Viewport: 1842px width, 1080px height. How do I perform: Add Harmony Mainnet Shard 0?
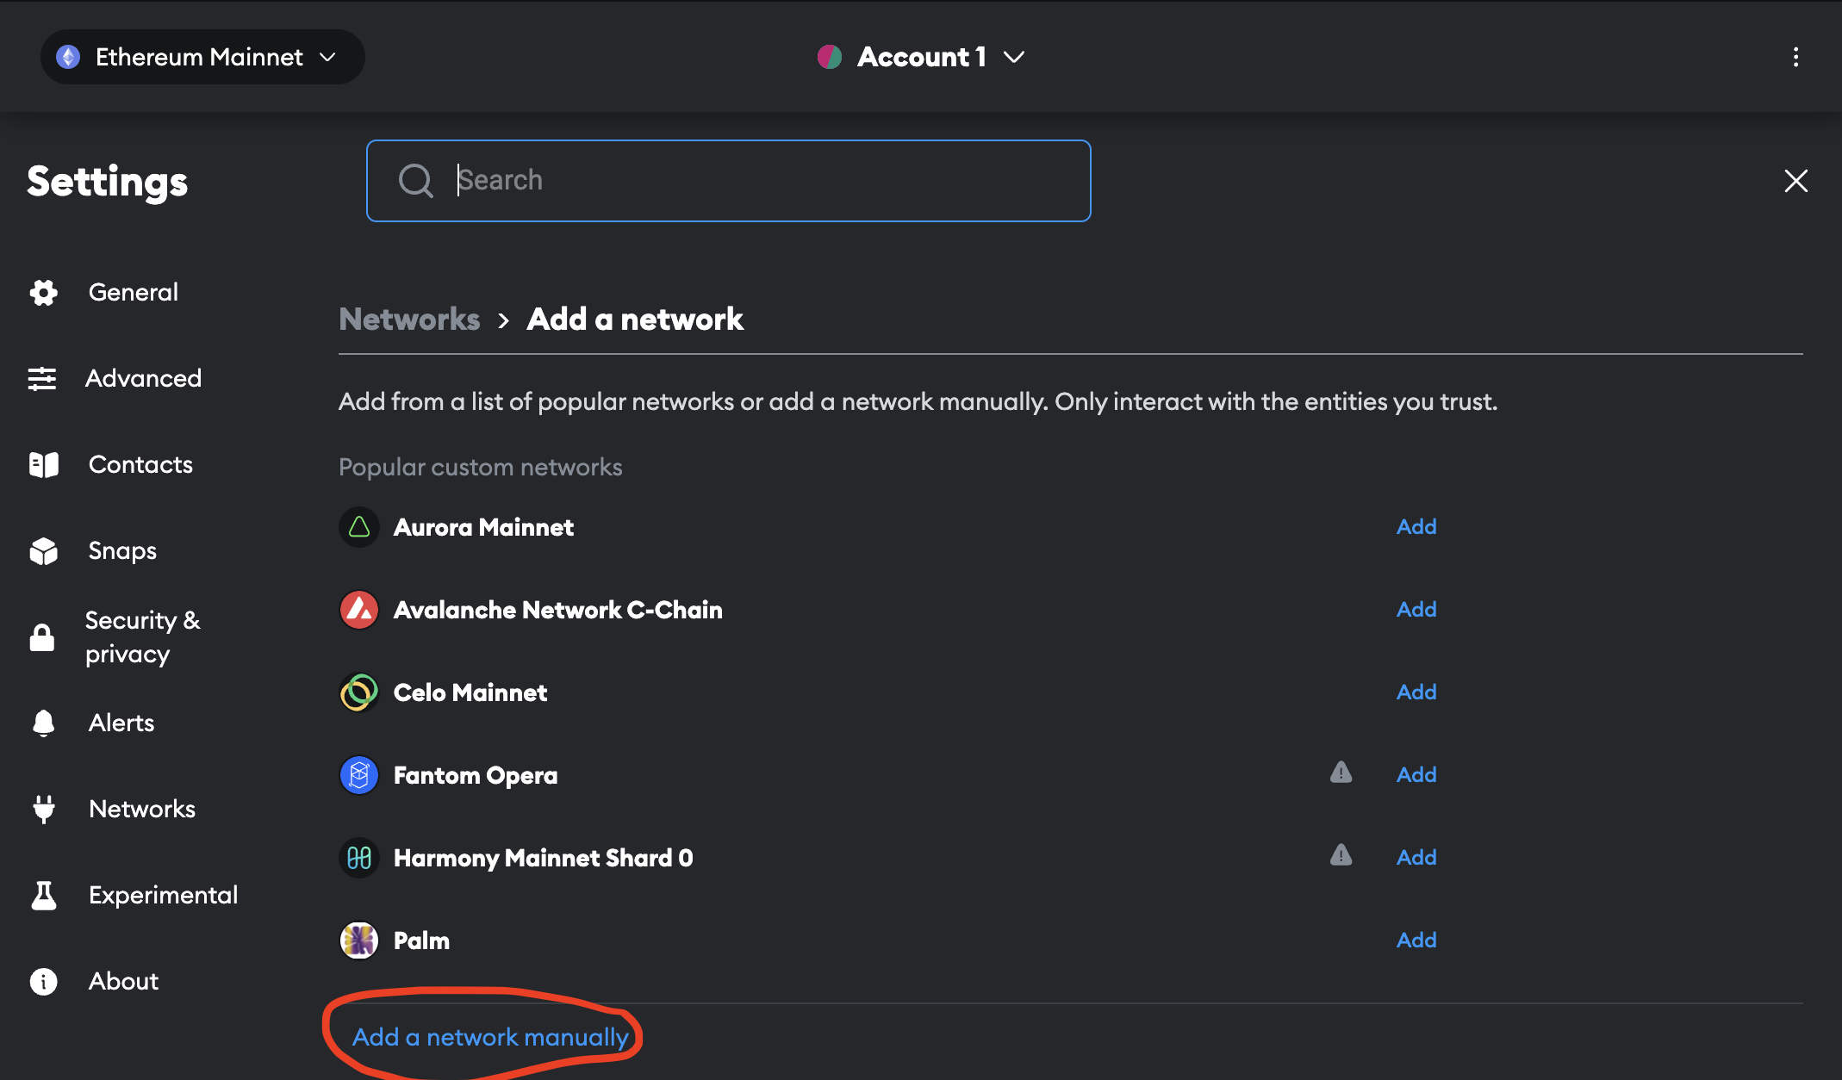(1416, 858)
